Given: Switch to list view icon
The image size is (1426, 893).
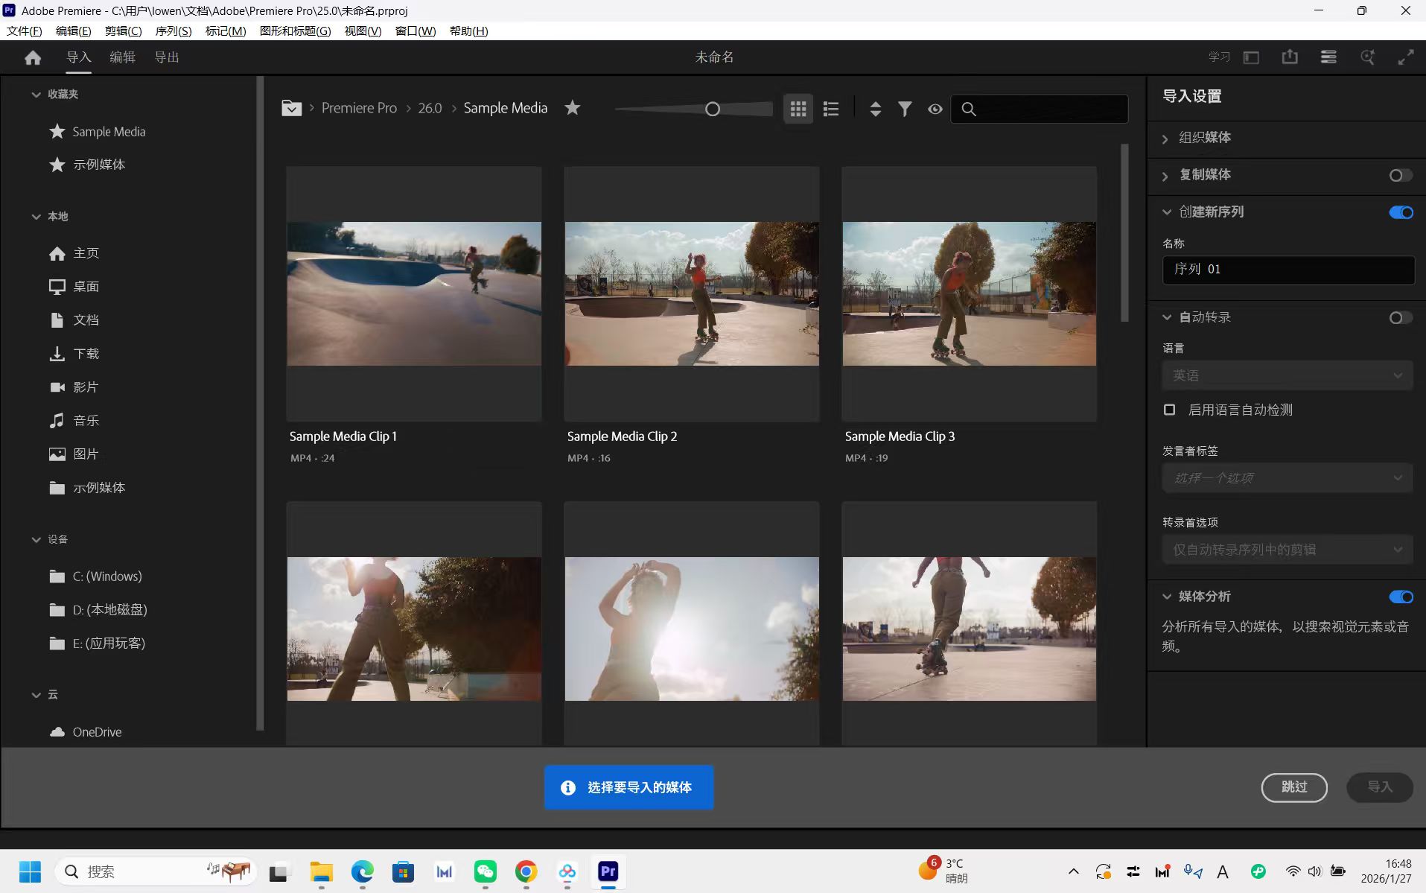Looking at the screenshot, I should click(831, 109).
